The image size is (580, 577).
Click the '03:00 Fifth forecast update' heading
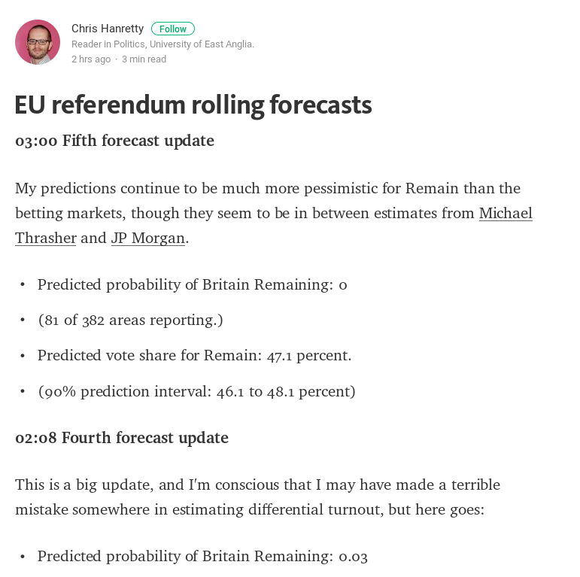(114, 141)
